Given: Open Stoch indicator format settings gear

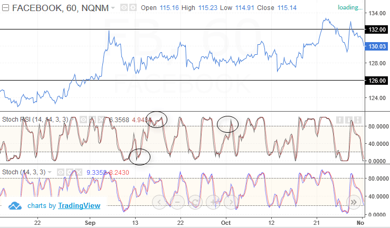Looking at the screenshot, I should click(x=69, y=172).
